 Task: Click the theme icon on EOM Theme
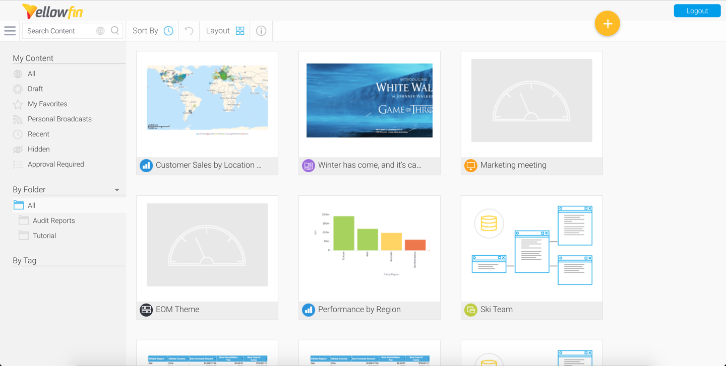[x=146, y=310]
